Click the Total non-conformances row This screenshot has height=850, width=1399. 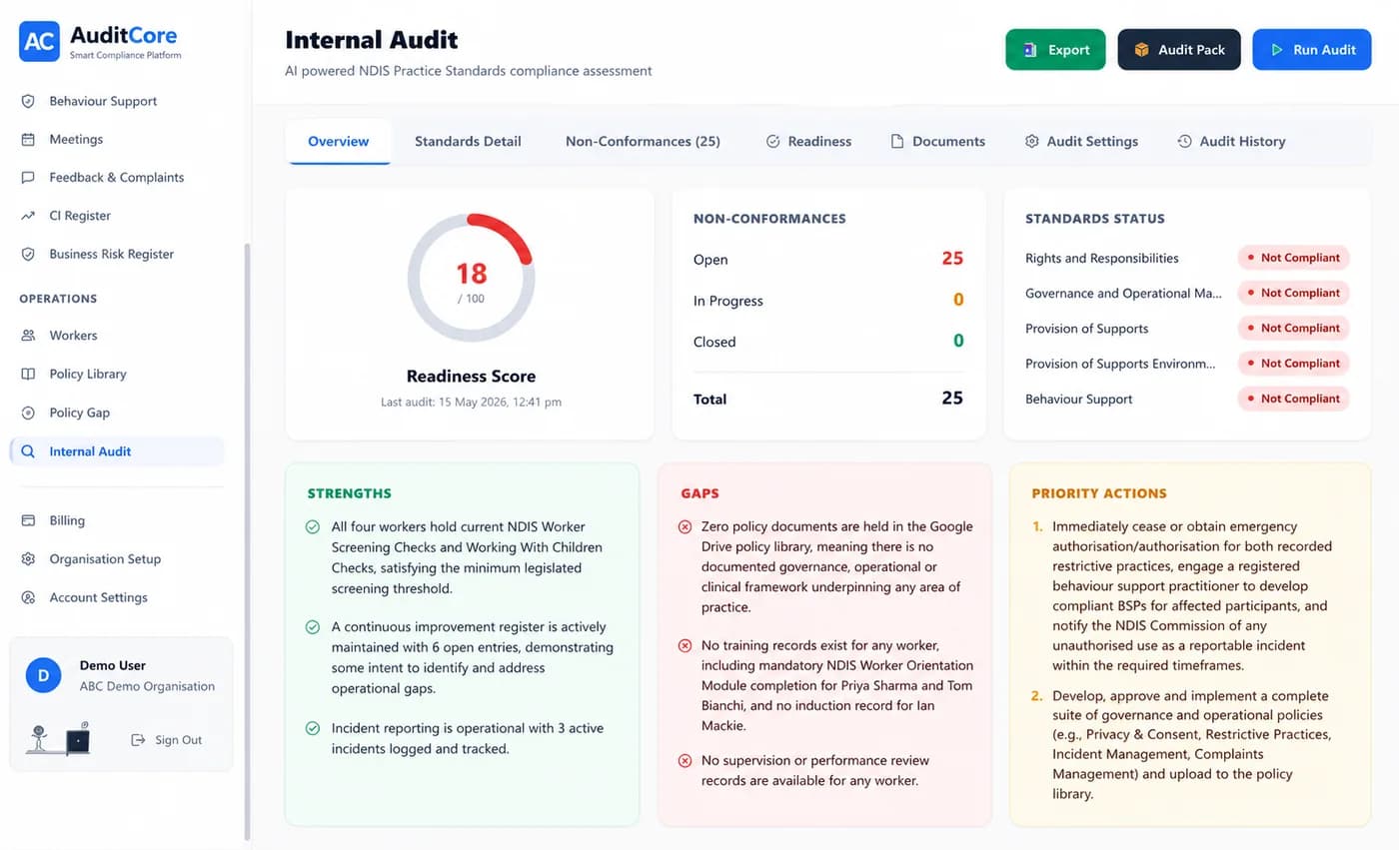point(828,399)
